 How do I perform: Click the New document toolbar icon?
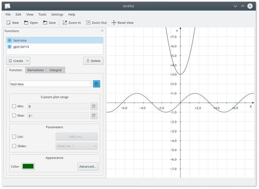tap(9, 23)
